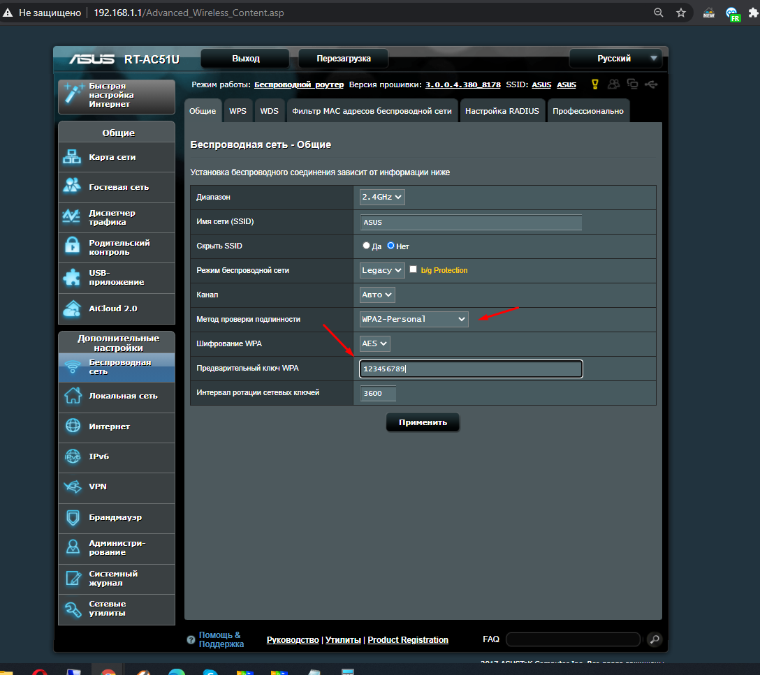Open Parental Controls padlock icon
760x675 pixels.
73,247
